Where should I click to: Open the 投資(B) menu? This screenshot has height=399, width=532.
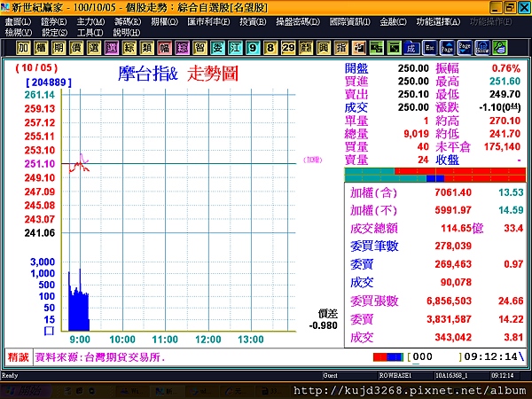tap(253, 21)
